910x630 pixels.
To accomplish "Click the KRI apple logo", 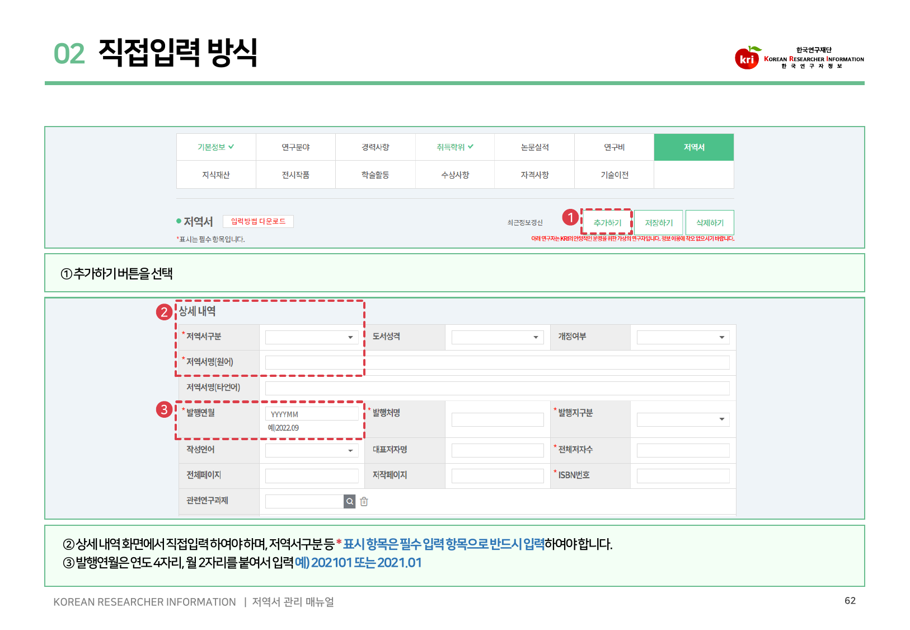I will tap(747, 58).
